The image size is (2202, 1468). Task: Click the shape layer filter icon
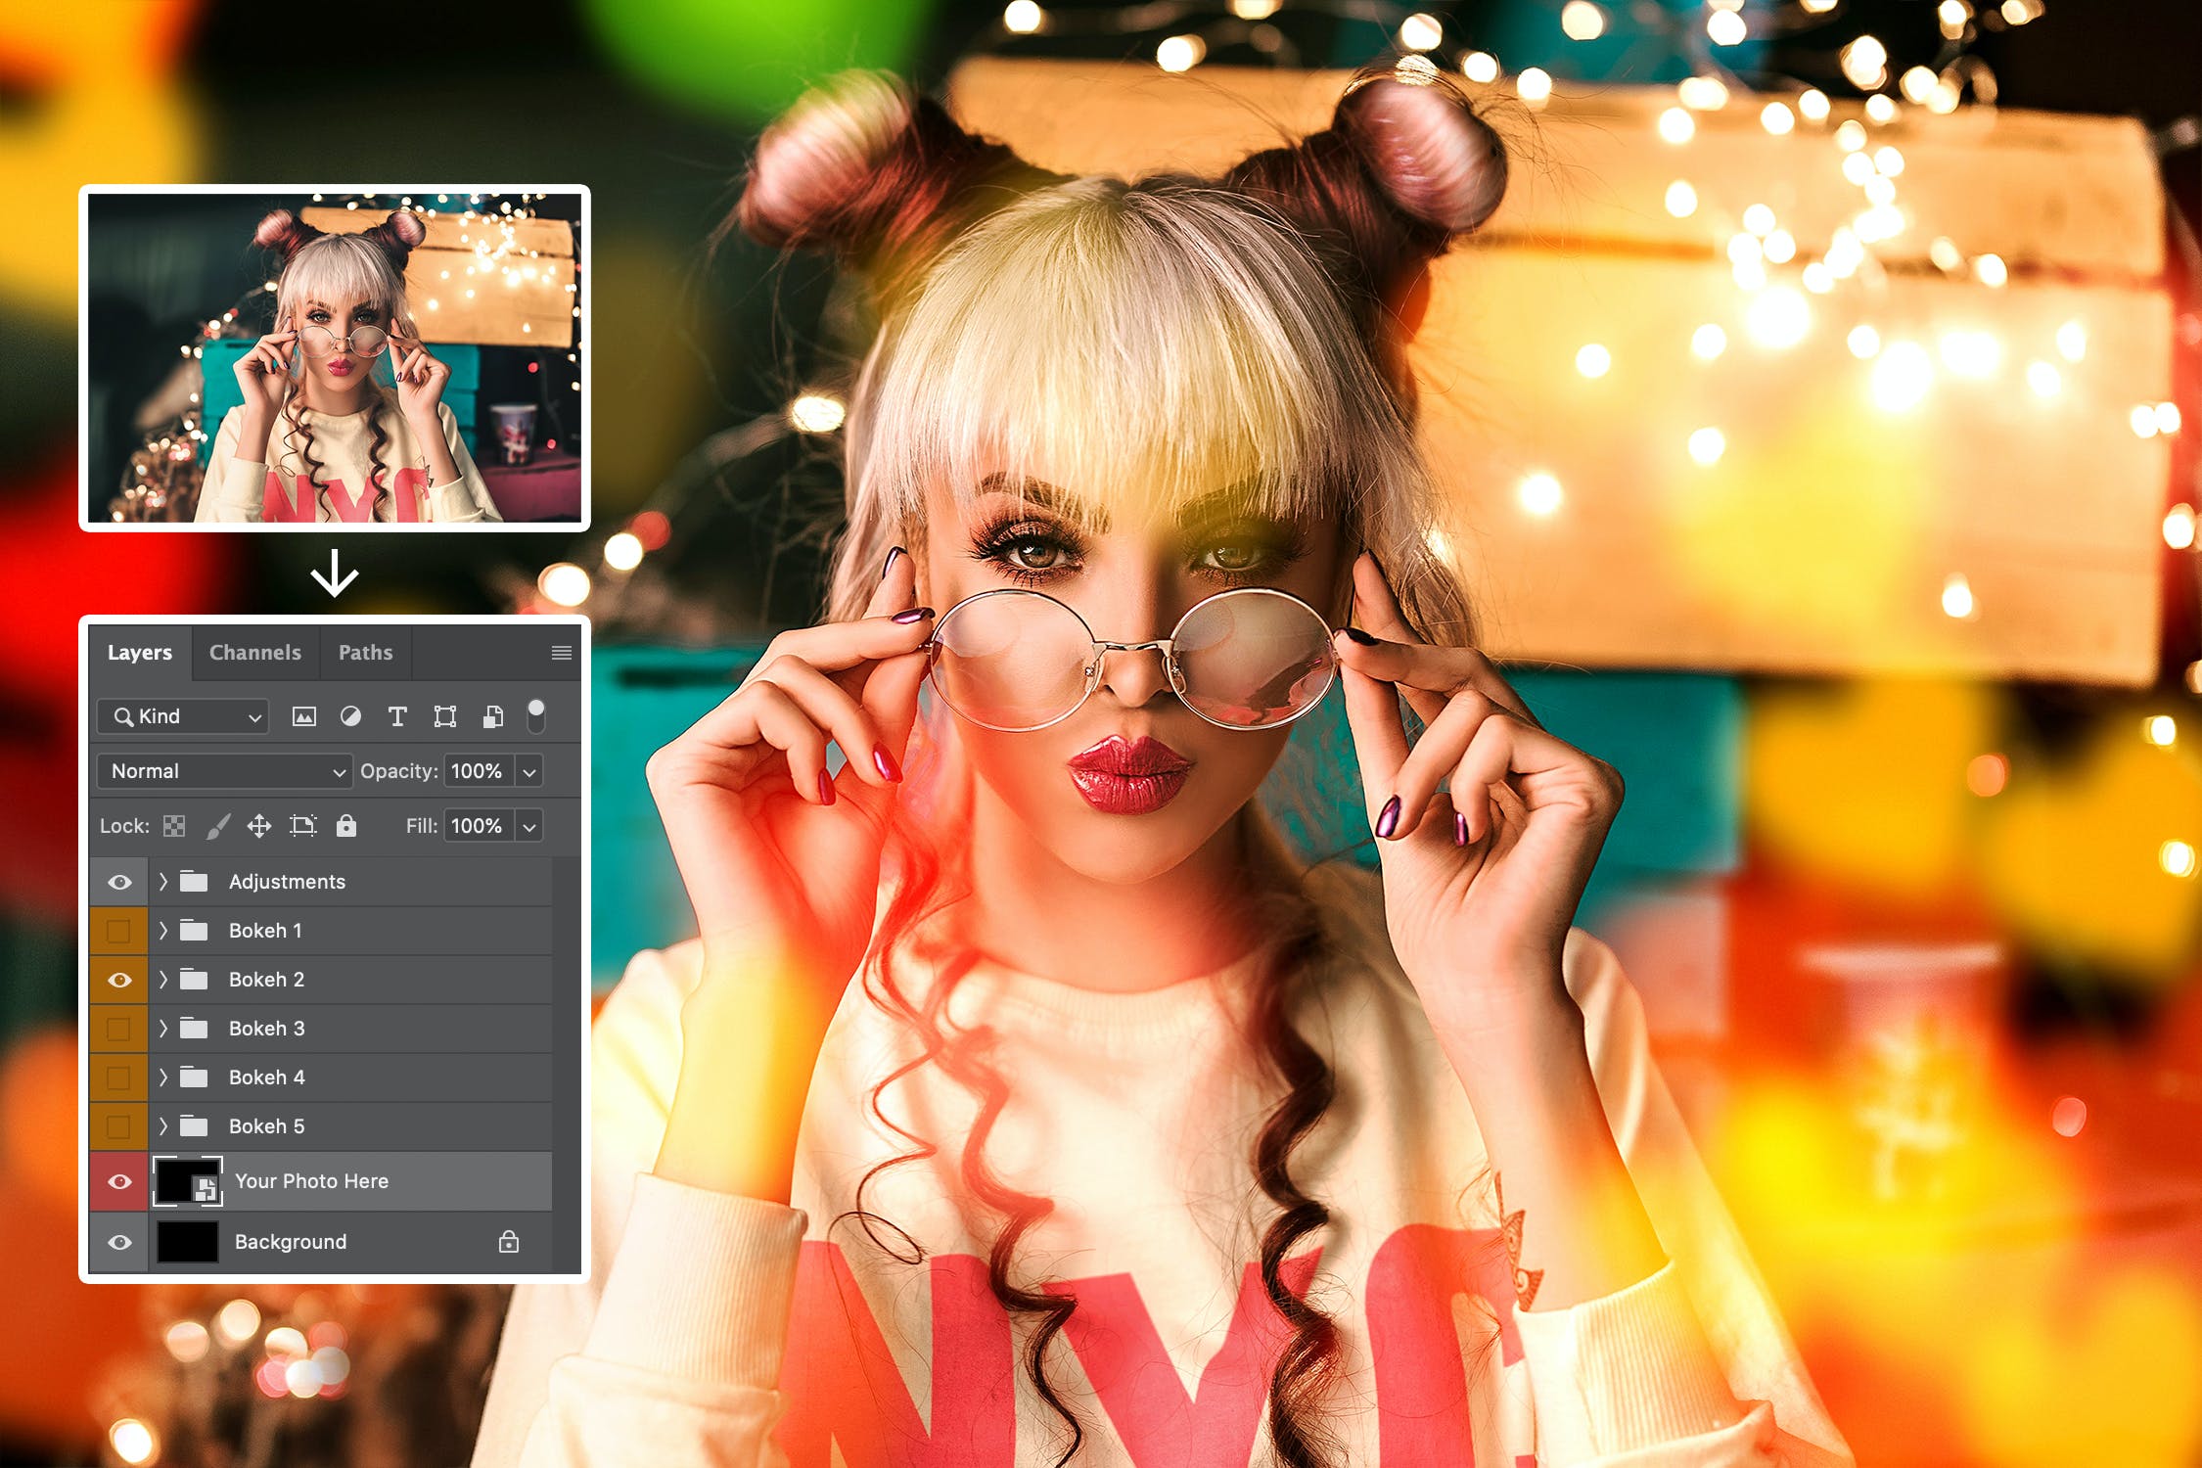pyautogui.click(x=445, y=716)
